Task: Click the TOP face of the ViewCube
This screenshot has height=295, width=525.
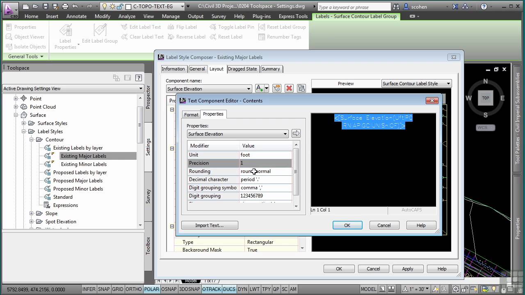Action: pos(486,98)
